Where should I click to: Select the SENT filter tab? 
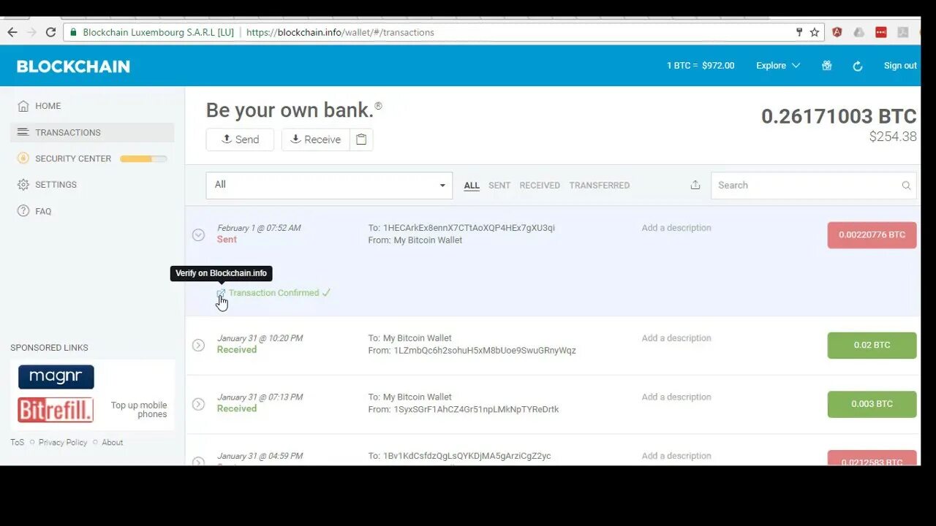point(499,186)
